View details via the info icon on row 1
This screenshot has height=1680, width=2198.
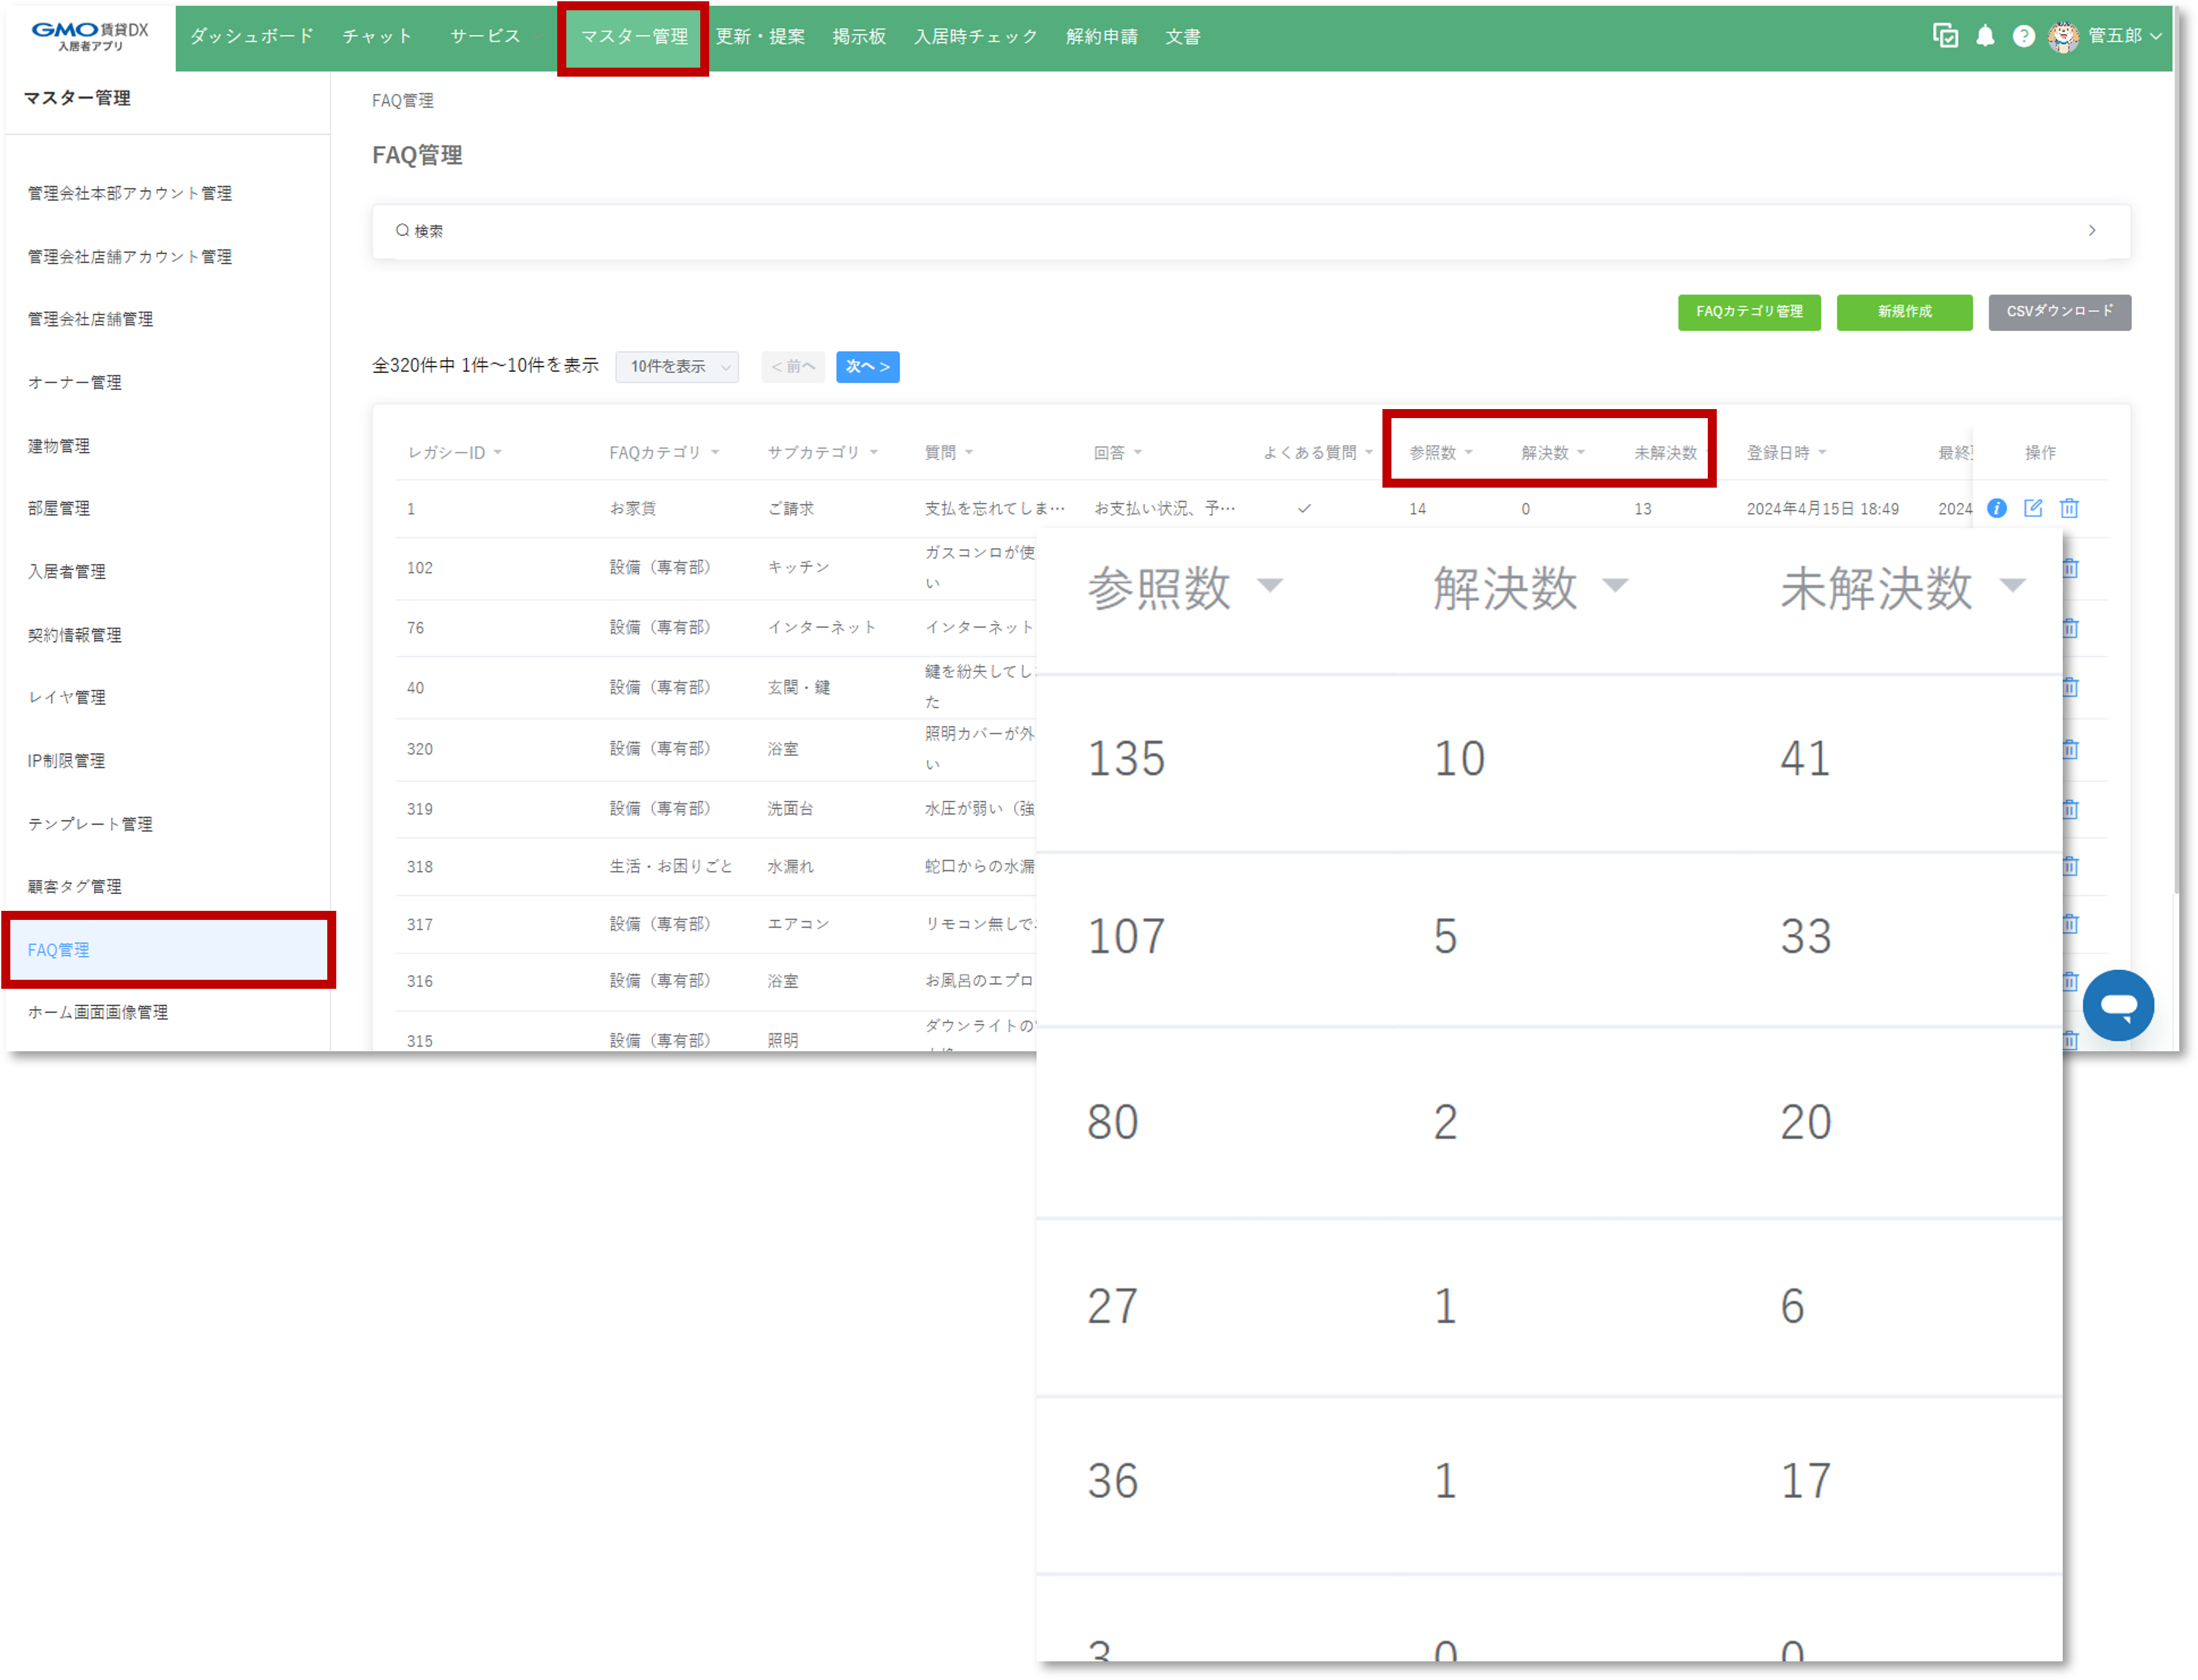[1996, 508]
